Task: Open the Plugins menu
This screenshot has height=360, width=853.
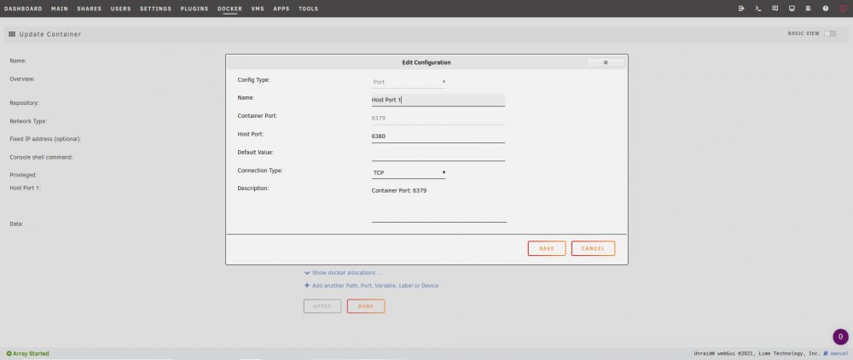Action: point(194,9)
